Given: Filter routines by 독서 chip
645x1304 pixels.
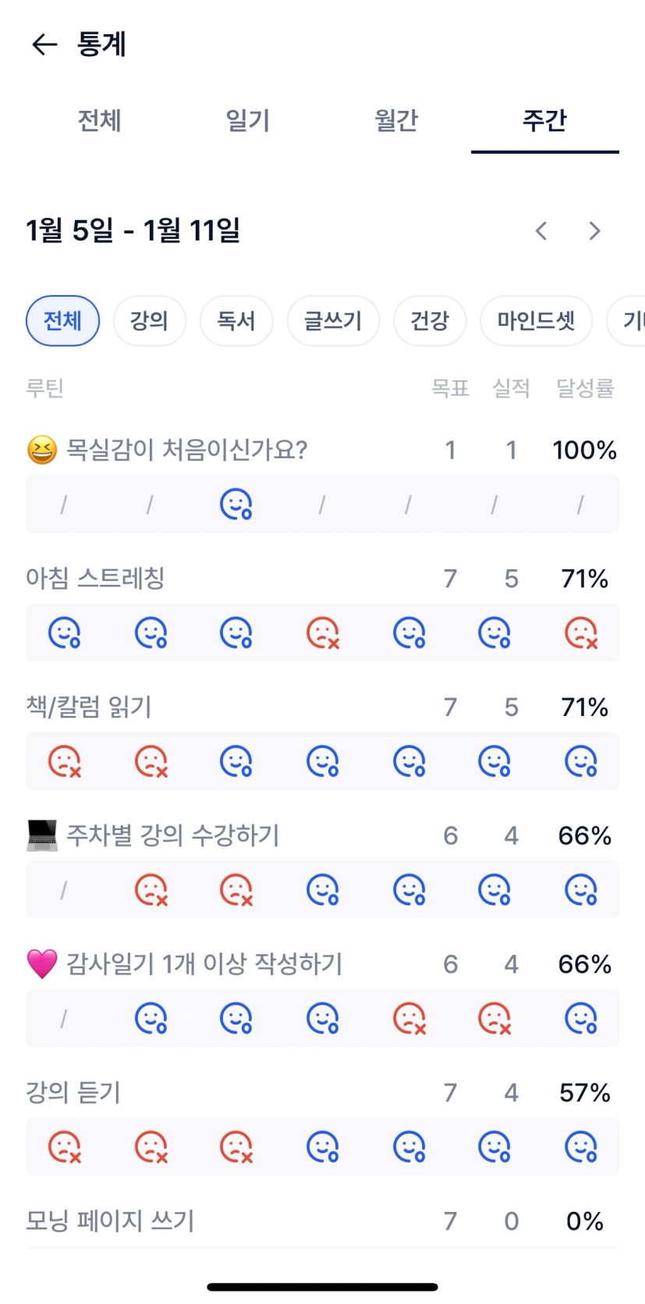Looking at the screenshot, I should [236, 320].
